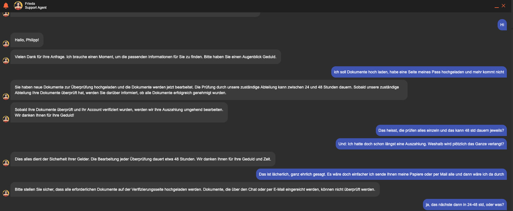This screenshot has height=211, width=513.
Task: Click the "Dies alles dient der Sicherheit" message bubble
Action: pos(143,159)
